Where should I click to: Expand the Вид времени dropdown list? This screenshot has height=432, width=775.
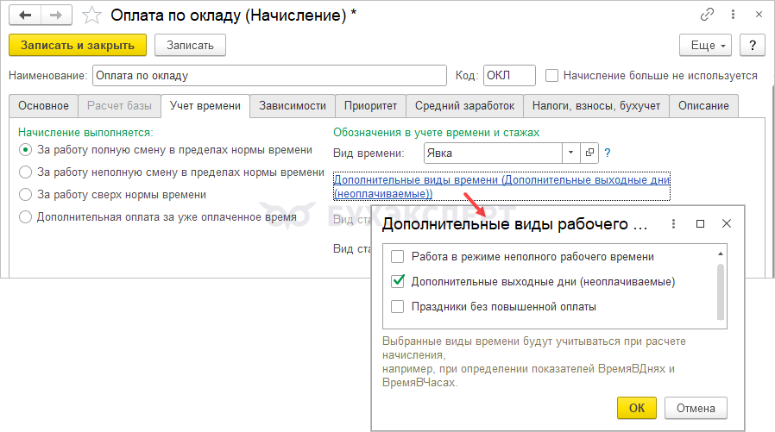[x=570, y=153]
